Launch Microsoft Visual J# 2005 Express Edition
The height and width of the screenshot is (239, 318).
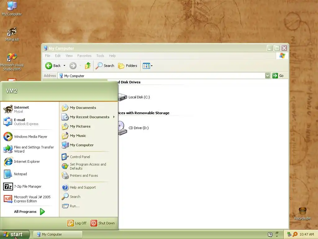(x=30, y=199)
